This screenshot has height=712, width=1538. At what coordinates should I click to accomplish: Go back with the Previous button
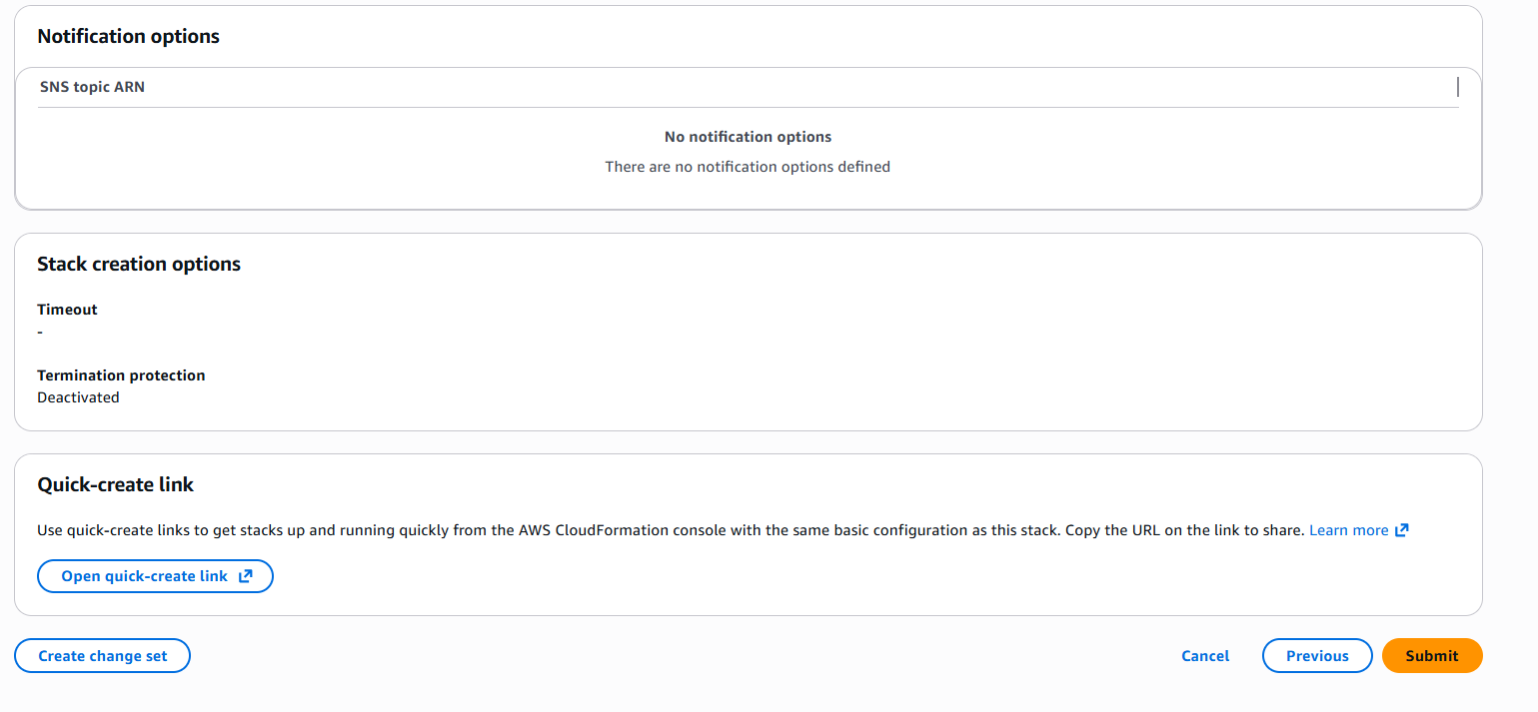coord(1316,656)
